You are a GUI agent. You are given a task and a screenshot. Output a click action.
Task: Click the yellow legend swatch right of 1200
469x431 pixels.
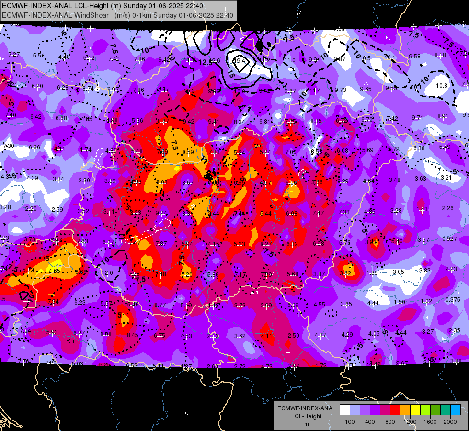pos(415,410)
